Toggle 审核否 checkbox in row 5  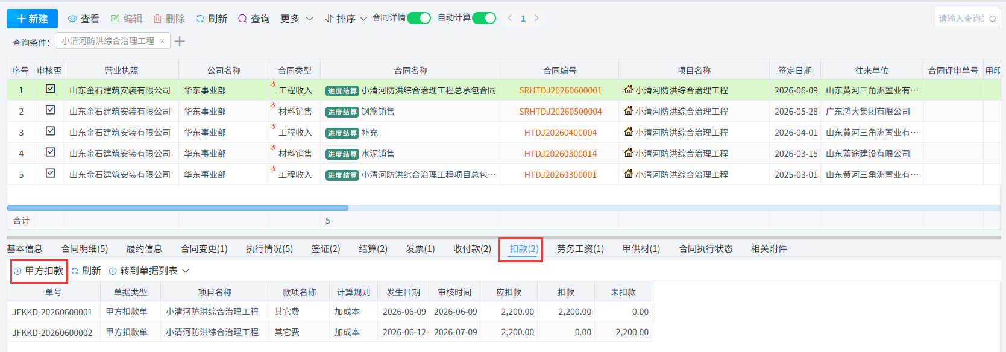click(x=51, y=173)
